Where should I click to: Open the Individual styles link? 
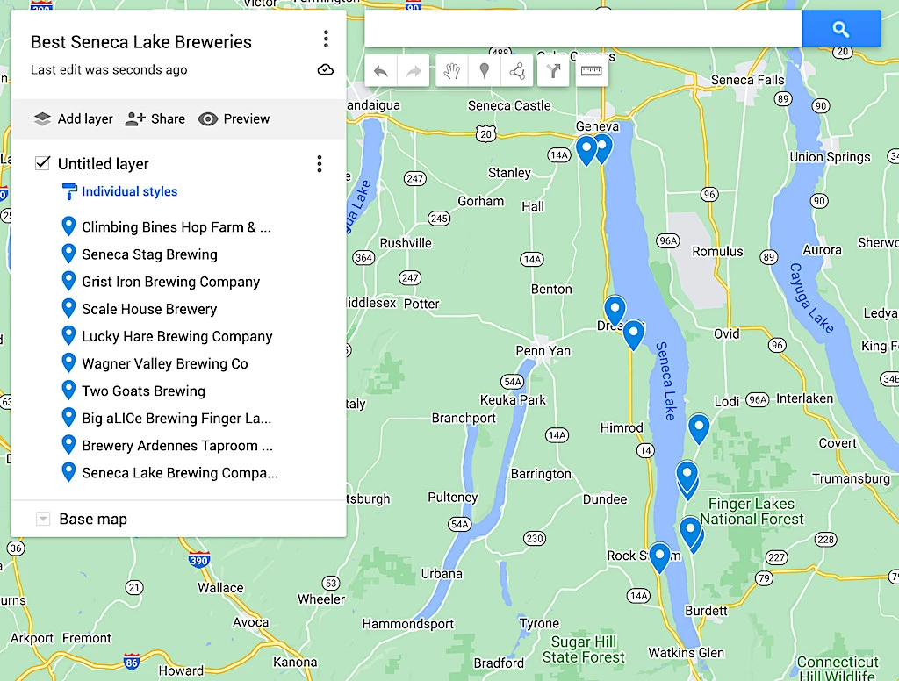[x=129, y=191]
